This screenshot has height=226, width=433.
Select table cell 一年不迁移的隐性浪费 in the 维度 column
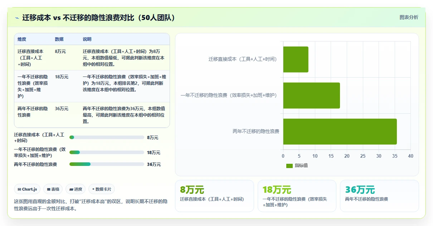[33, 87]
